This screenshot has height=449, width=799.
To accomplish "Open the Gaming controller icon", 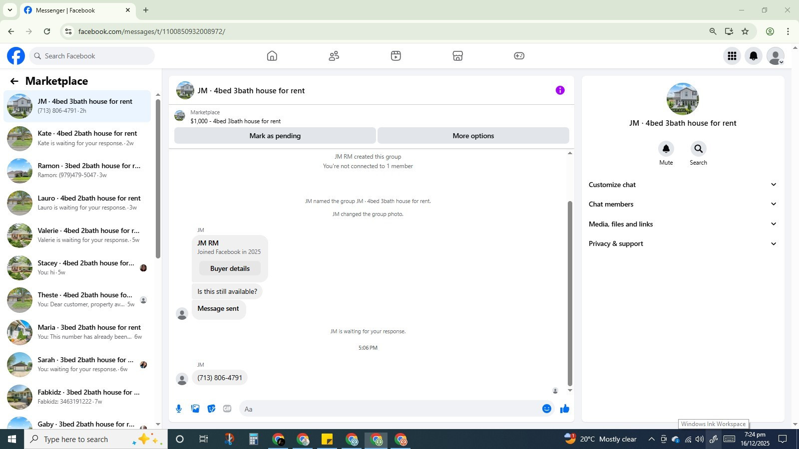I will click(x=519, y=56).
